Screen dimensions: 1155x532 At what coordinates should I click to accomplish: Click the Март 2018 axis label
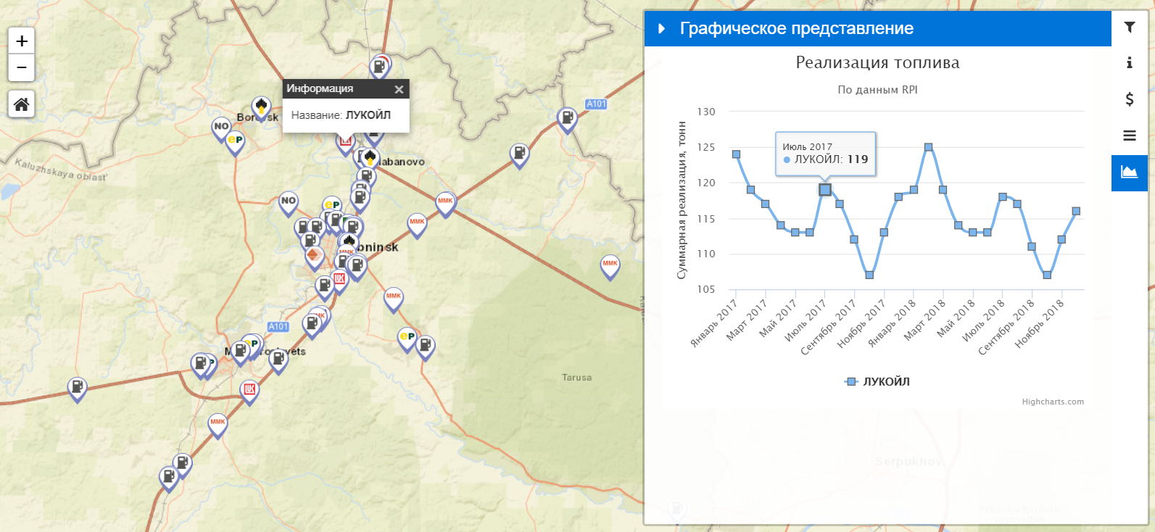(924, 320)
